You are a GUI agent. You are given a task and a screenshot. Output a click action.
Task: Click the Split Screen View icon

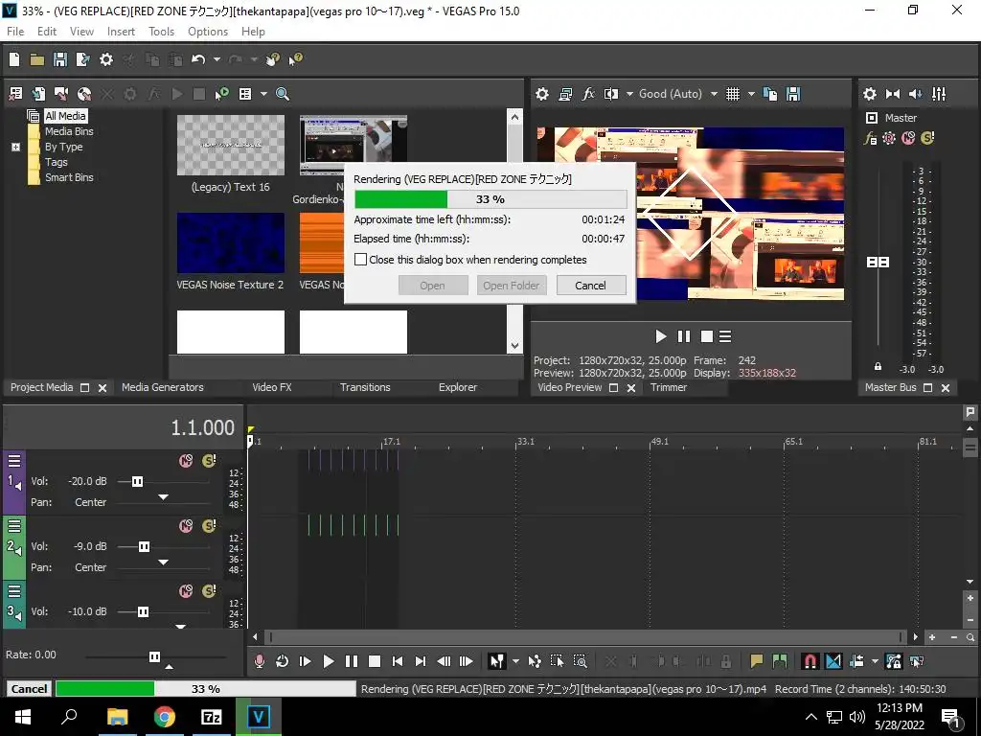[610, 94]
